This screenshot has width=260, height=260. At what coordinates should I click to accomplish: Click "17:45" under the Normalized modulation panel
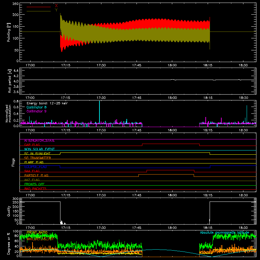(x=136, y=130)
